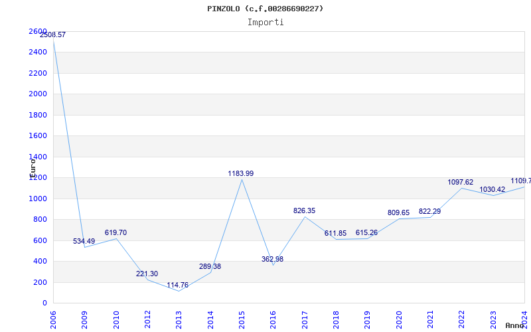Image resolution: width=531 pixels, height=332 pixels.
Task: Select y-axis tick 800
Action: [40, 220]
